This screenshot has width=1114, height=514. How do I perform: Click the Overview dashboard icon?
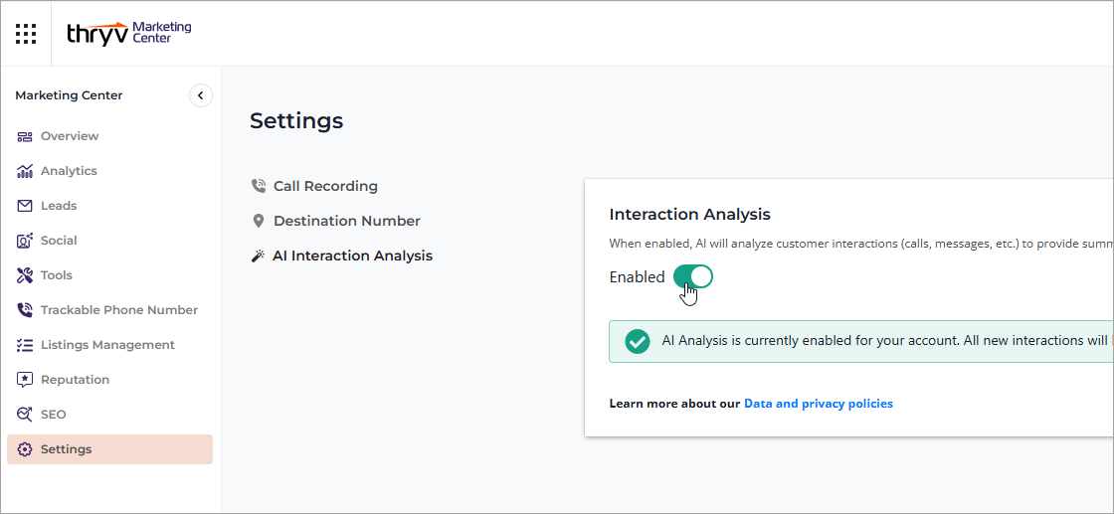click(25, 136)
